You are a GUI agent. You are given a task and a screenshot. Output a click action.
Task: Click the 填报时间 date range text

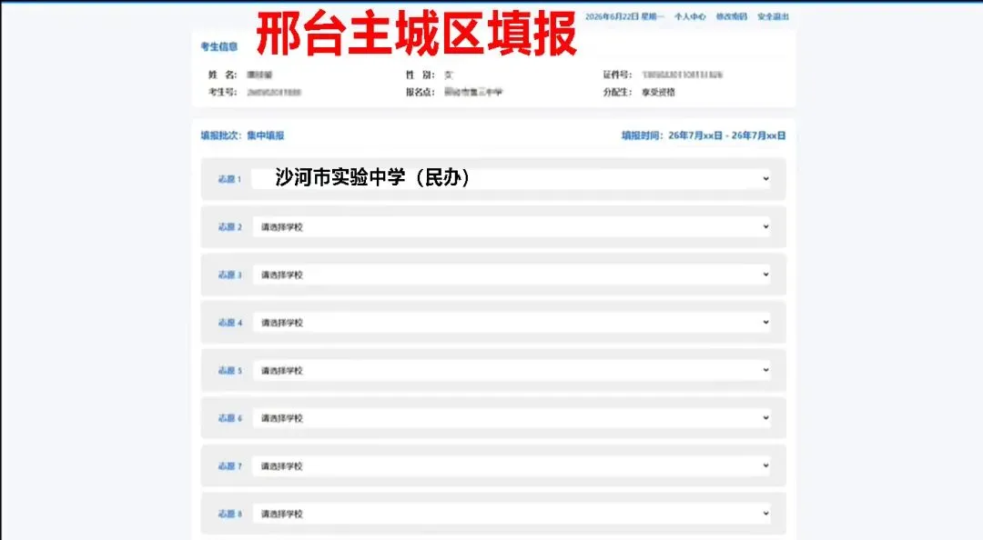point(704,135)
